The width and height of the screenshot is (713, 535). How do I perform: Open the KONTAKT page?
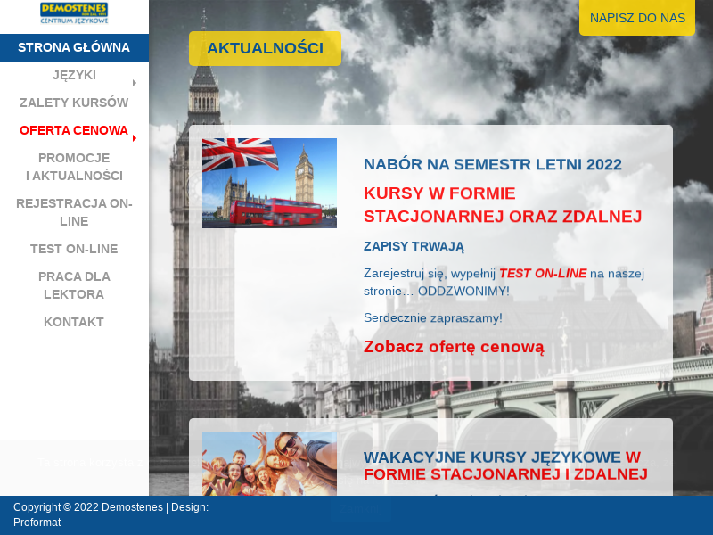74,322
